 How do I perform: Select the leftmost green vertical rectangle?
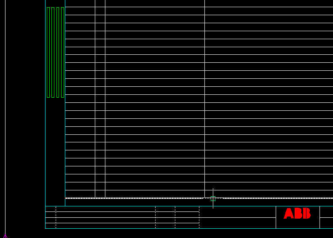click(48, 52)
